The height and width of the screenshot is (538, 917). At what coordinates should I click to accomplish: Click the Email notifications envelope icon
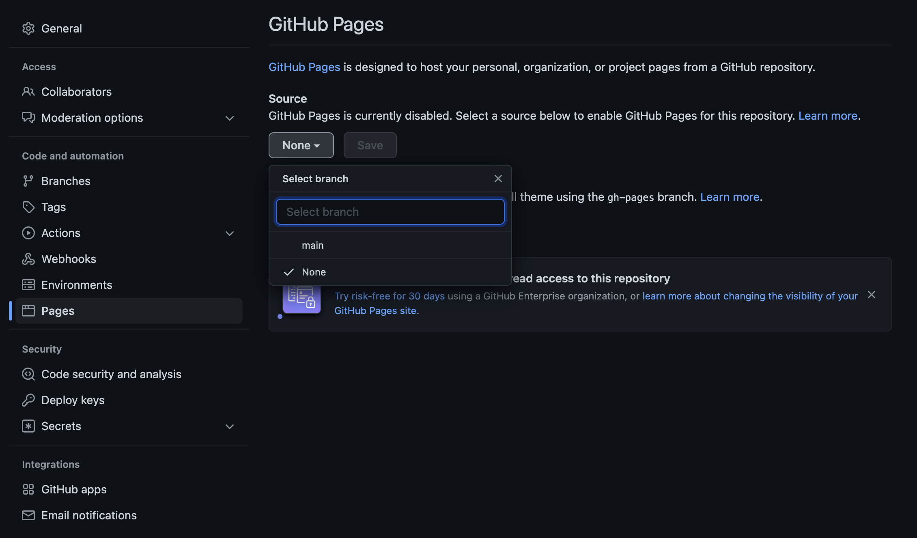point(28,515)
